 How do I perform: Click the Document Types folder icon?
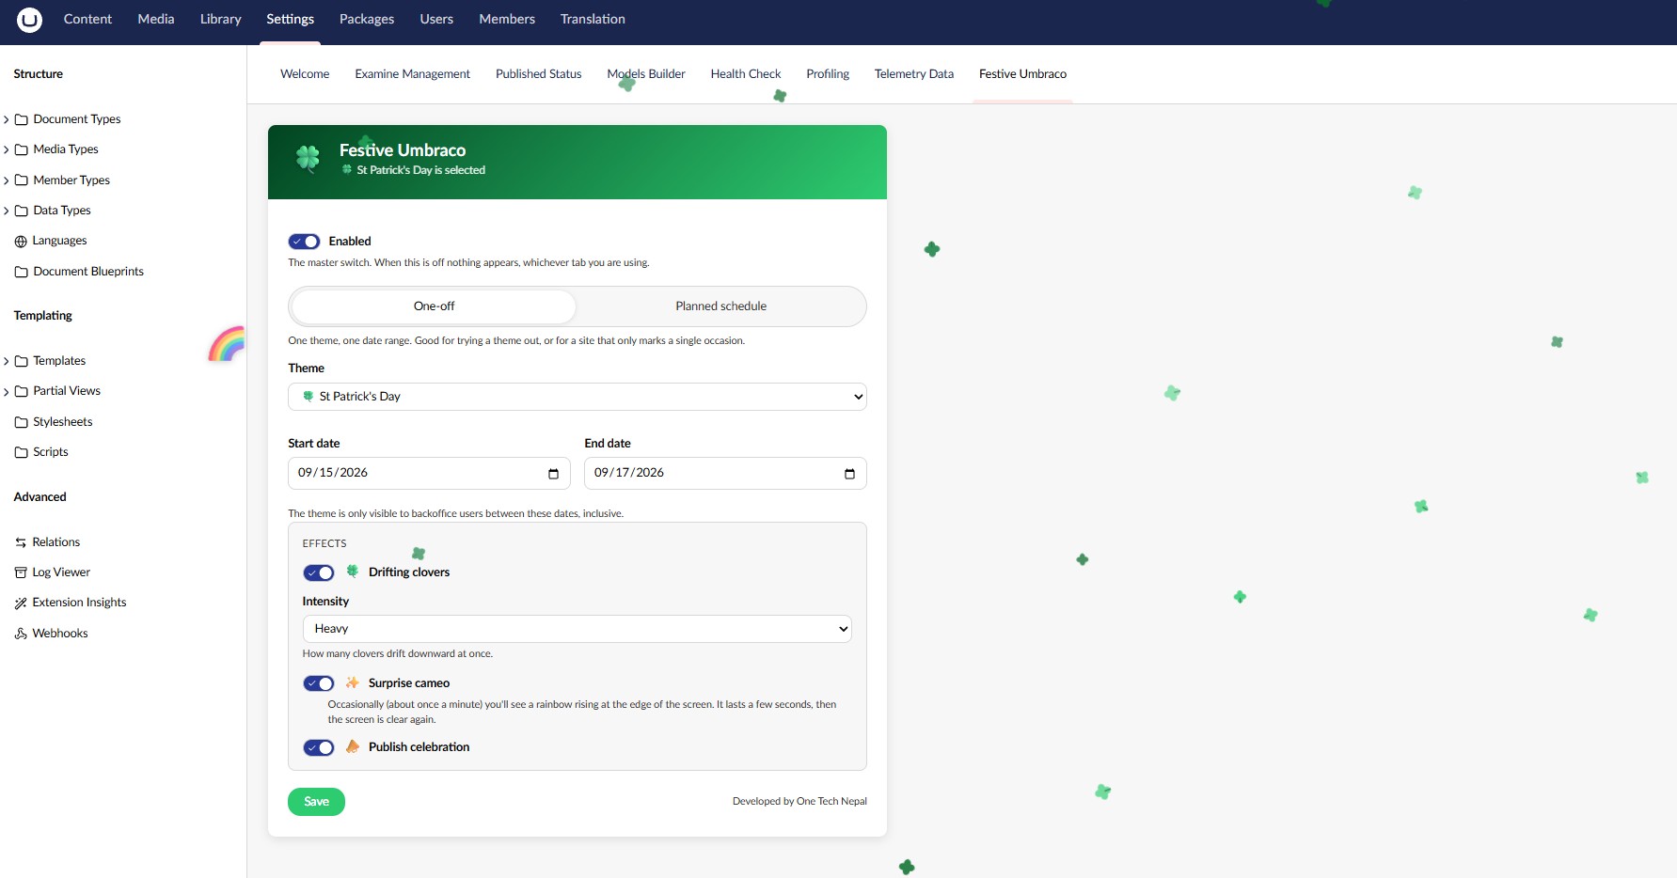pyautogui.click(x=21, y=119)
